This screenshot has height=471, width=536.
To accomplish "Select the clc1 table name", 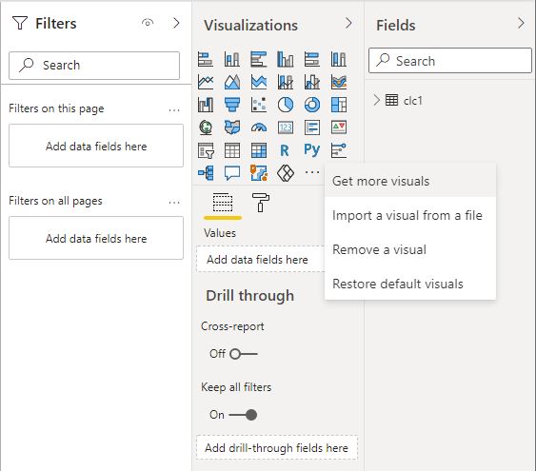I will [x=413, y=101].
